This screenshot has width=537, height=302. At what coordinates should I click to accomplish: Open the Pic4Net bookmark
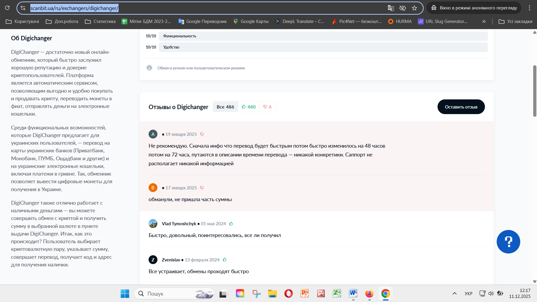click(357, 21)
